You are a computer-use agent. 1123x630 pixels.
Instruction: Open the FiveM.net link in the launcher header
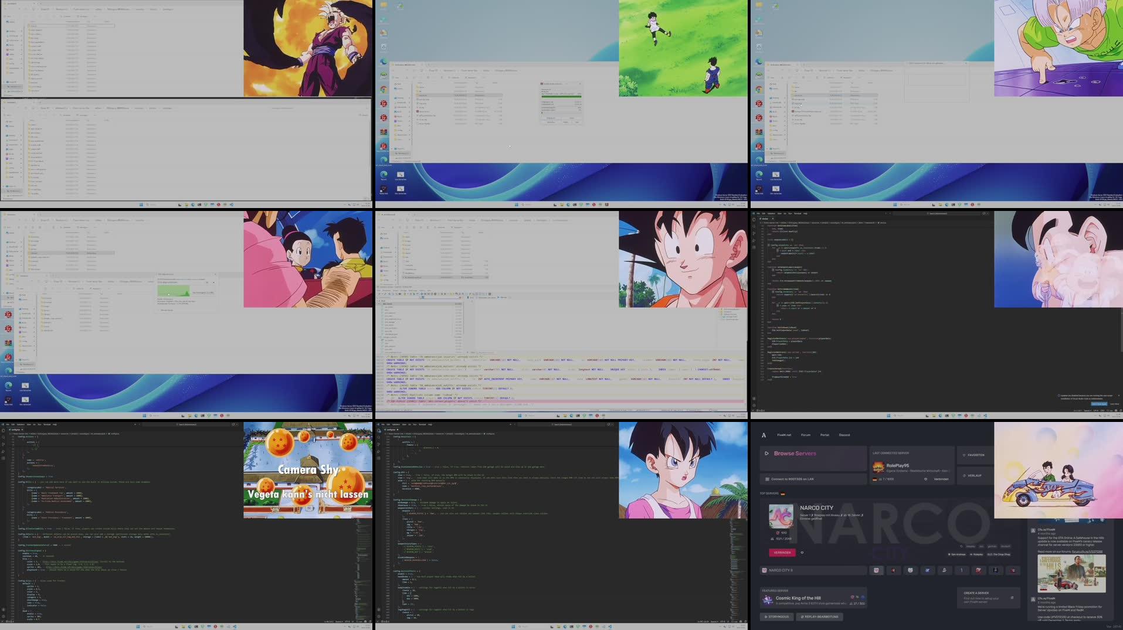pyautogui.click(x=784, y=435)
